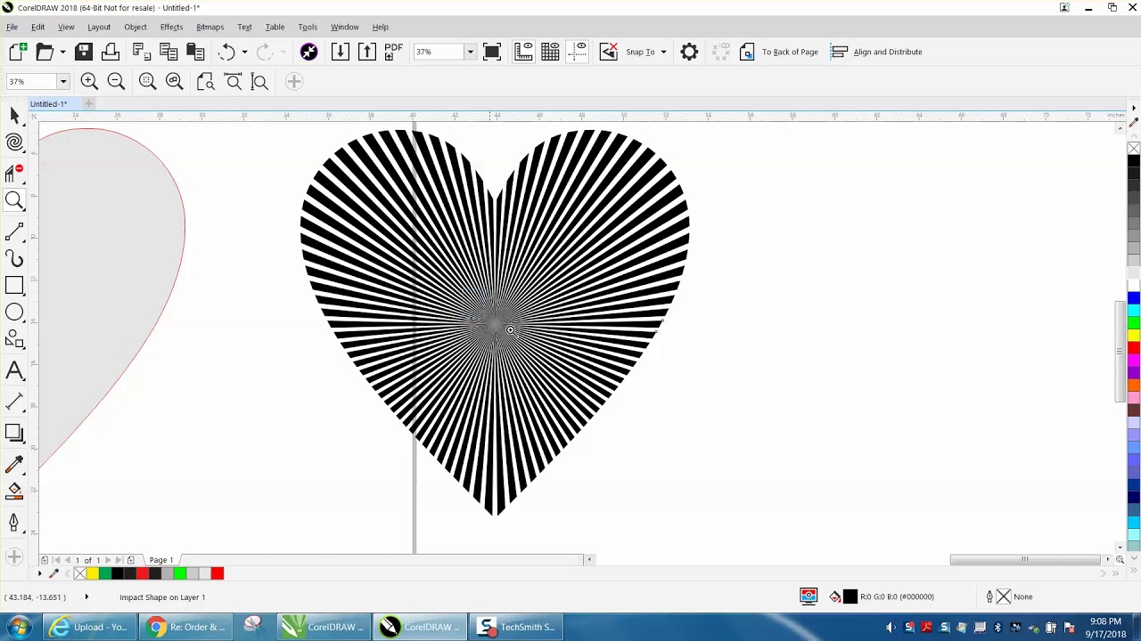
Task: Select the Artistic Media tool
Action: 14,259
